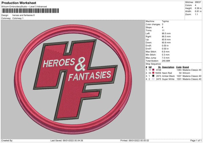The image size is (203, 143).
Task: Click the Neon Red color swatch
Action: [153, 73]
